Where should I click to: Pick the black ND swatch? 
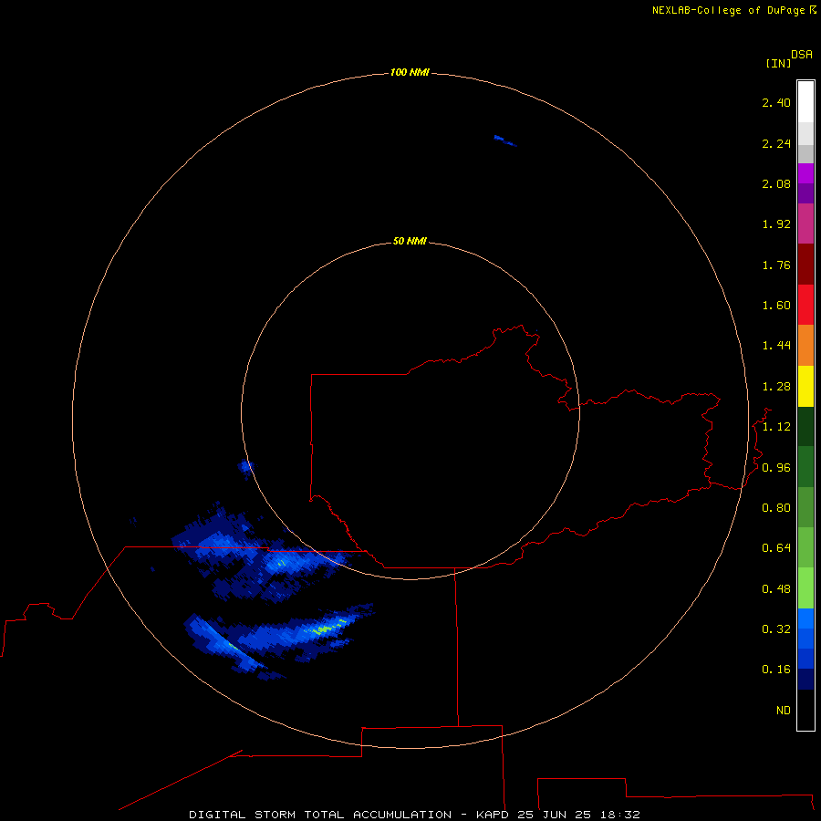coord(805,710)
